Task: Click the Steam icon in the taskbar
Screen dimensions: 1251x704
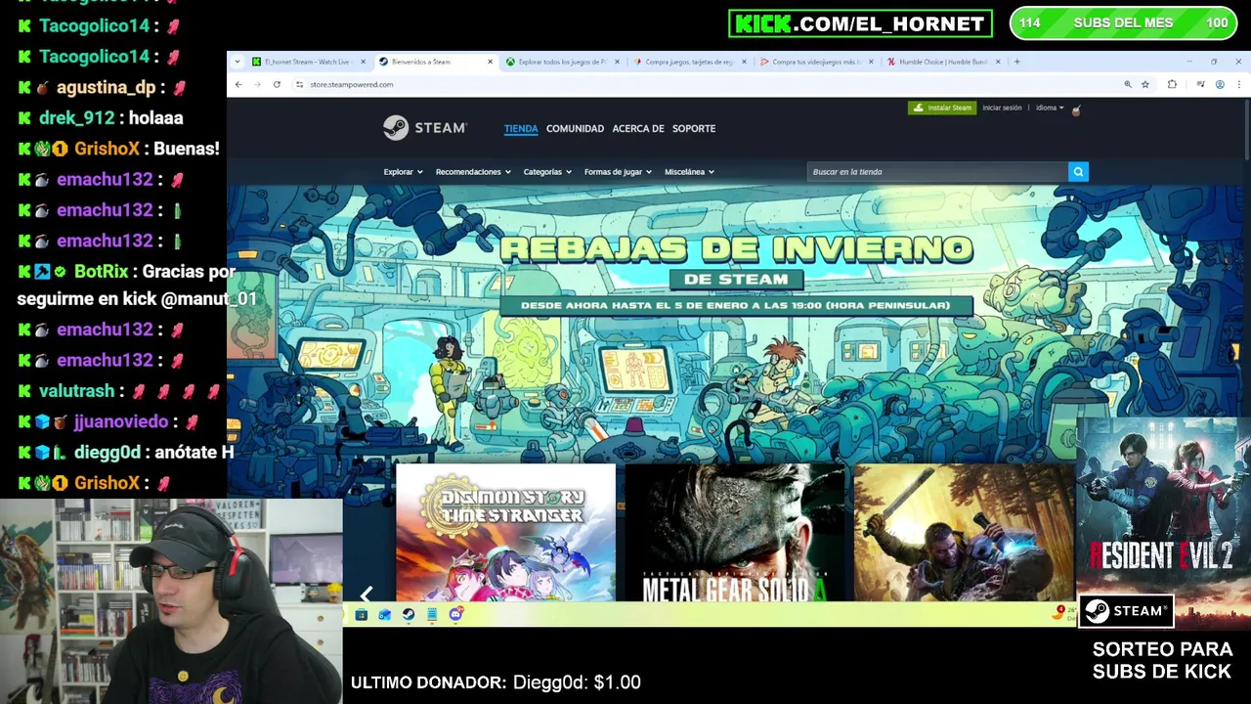Action: point(409,615)
